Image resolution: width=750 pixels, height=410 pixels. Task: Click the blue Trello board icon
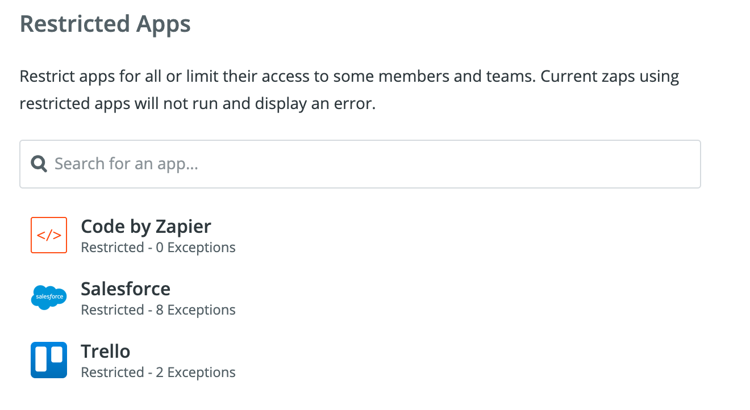pyautogui.click(x=49, y=360)
